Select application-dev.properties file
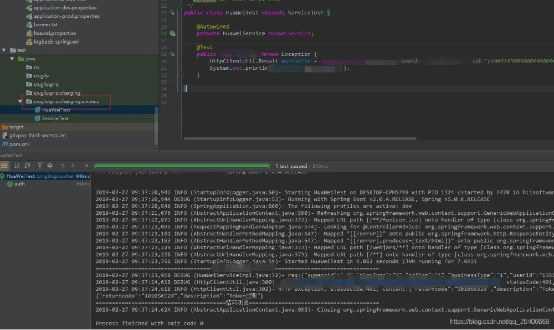The image size is (554, 330). pos(65,7)
